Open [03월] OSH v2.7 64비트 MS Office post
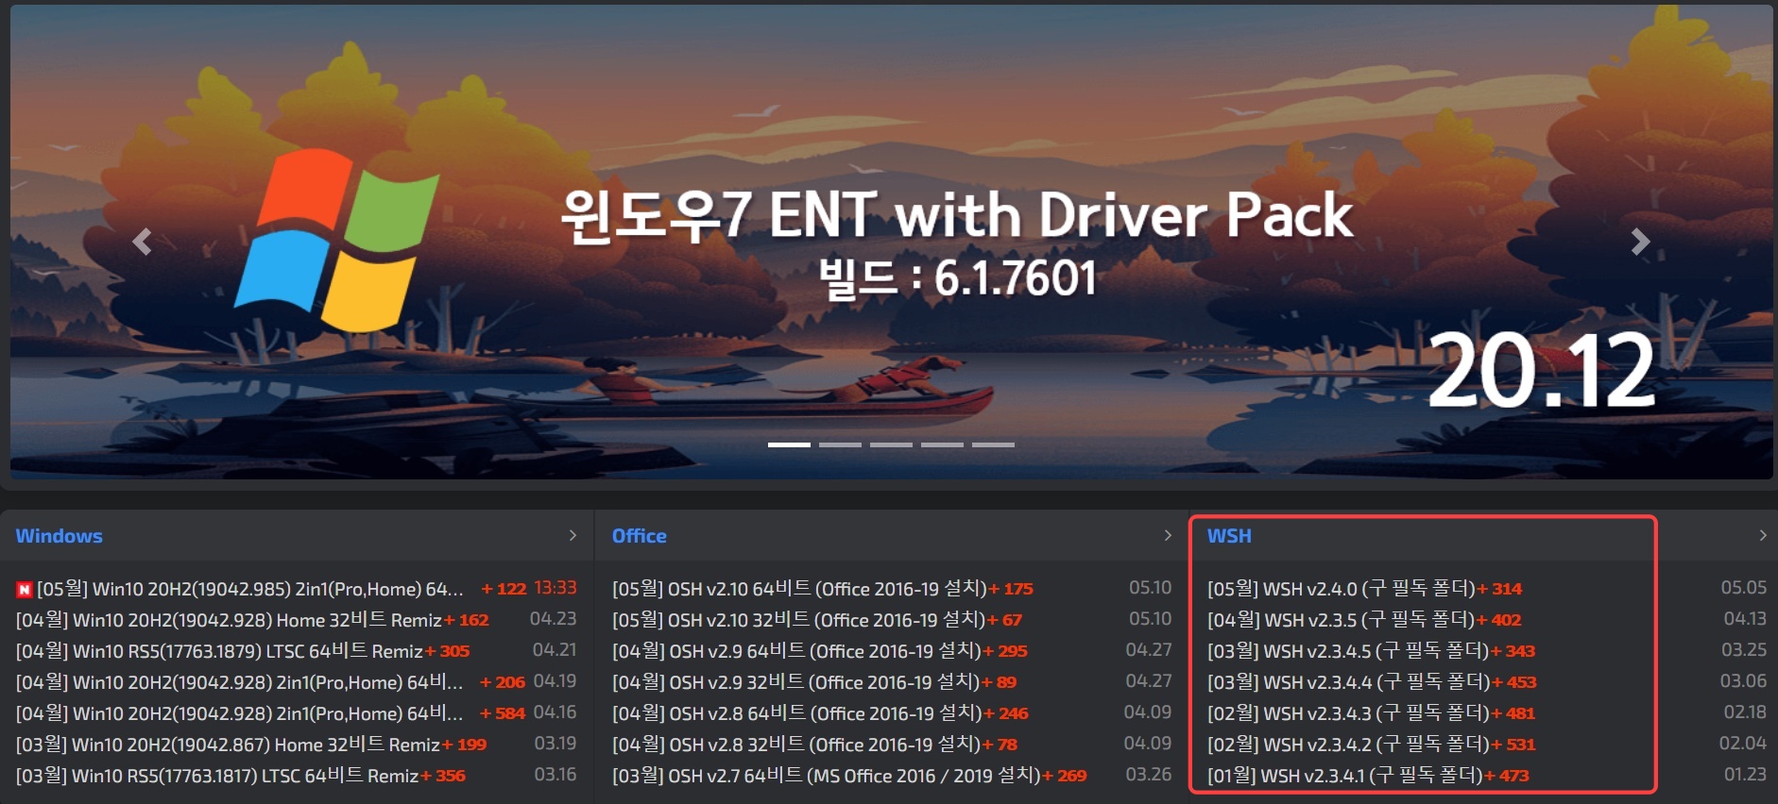The image size is (1778, 804). [827, 776]
